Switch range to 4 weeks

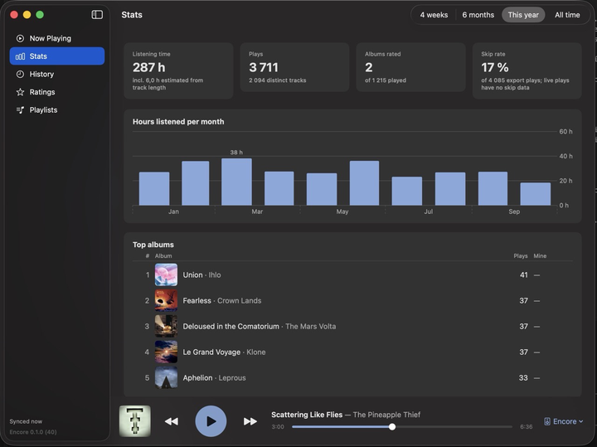pyautogui.click(x=434, y=15)
